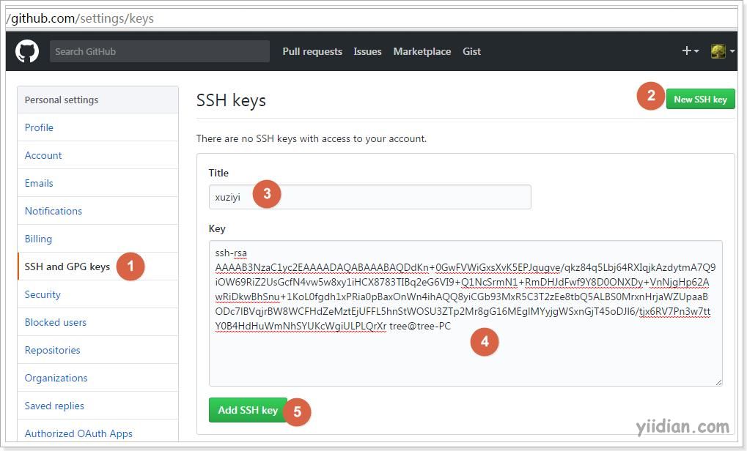Click the 'Key' field label

tap(217, 228)
